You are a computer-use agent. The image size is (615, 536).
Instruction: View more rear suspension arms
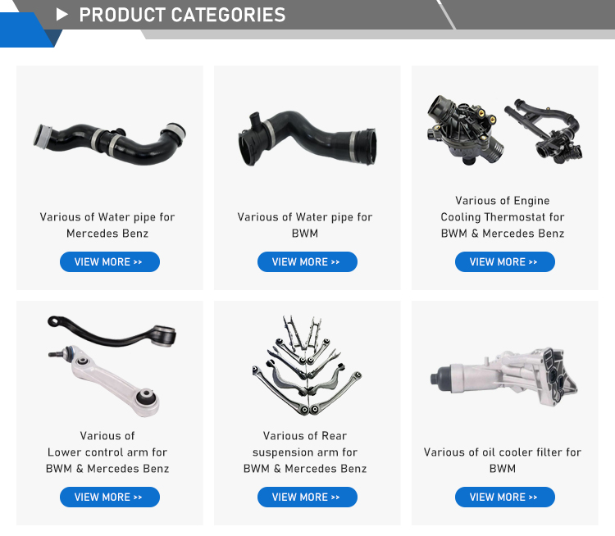[x=307, y=497]
